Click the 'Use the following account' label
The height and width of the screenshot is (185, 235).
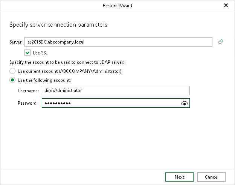click(44, 80)
